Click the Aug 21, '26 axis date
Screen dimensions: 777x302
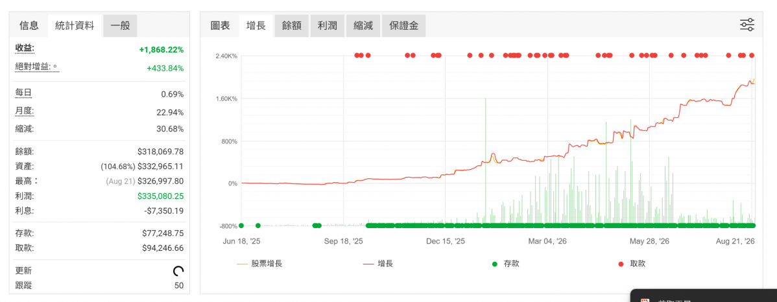click(735, 242)
